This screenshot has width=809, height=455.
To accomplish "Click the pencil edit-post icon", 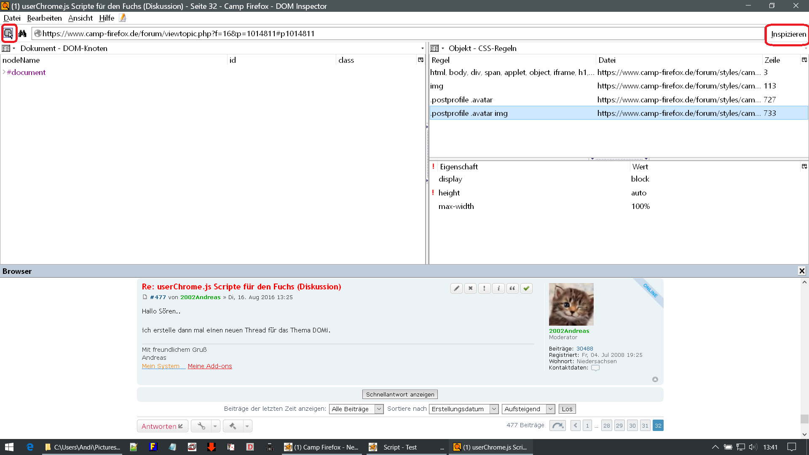I will [x=456, y=289].
